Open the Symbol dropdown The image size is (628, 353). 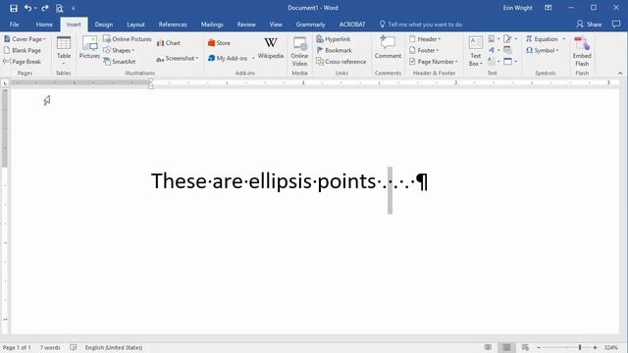(x=543, y=50)
